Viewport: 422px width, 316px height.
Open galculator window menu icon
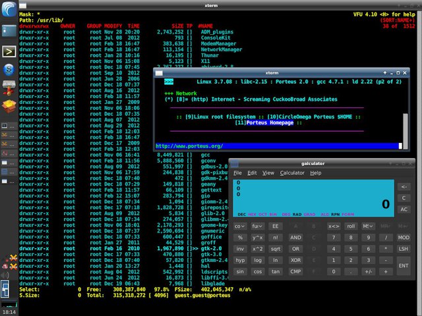pos(235,163)
